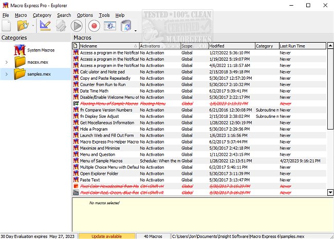
Task: Select the System Macros M icon
Action: 20,50
